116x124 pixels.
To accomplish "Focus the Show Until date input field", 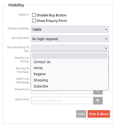I will click(62, 100).
